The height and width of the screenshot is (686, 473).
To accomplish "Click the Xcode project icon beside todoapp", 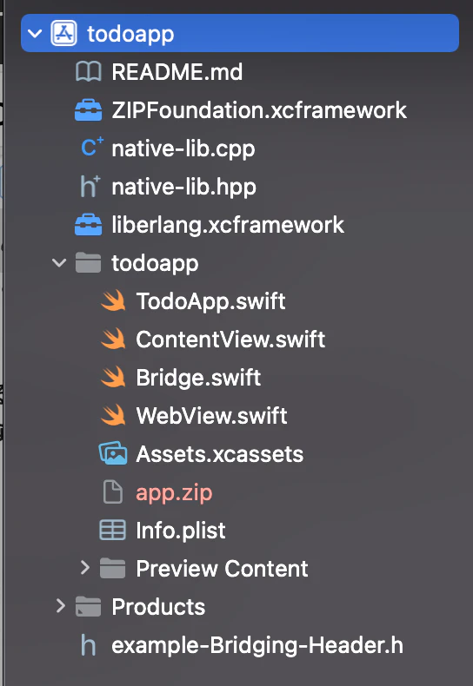I will click(64, 33).
